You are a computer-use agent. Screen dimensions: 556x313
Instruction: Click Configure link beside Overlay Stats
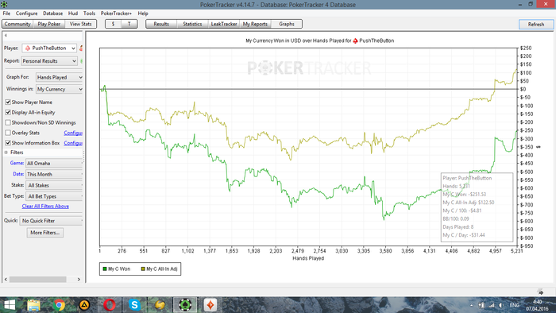[x=73, y=133]
